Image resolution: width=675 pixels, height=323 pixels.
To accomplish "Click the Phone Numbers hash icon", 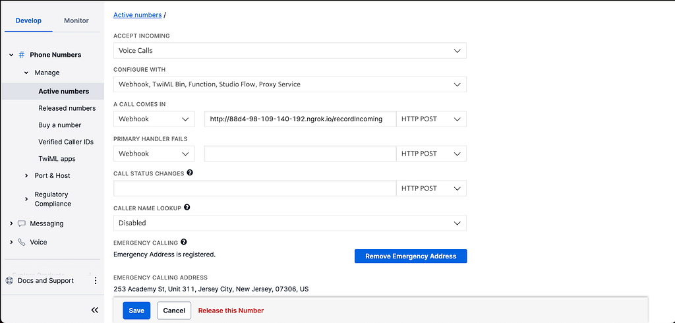I will pyautogui.click(x=22, y=55).
